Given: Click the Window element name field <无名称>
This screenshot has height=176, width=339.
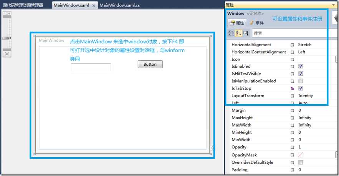Looking at the screenshot, I should 255,13.
